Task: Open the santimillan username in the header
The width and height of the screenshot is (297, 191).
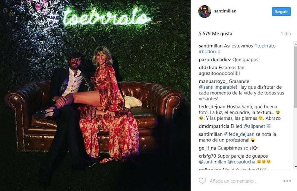Action: [x=225, y=11]
